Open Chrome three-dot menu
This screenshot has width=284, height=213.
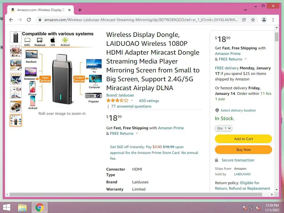pyautogui.click(x=273, y=20)
